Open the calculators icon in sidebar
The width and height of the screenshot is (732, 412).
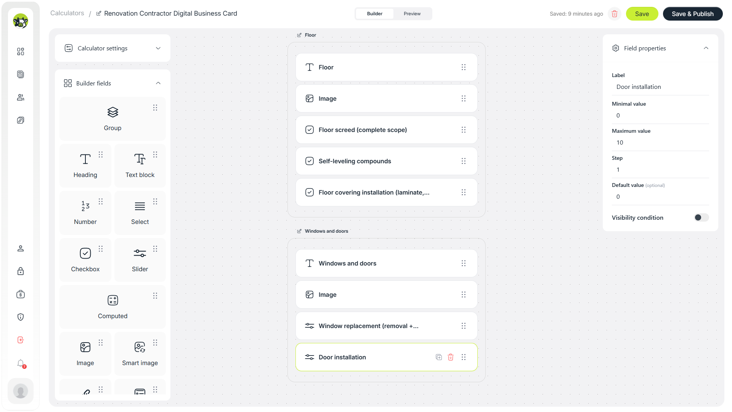(21, 74)
